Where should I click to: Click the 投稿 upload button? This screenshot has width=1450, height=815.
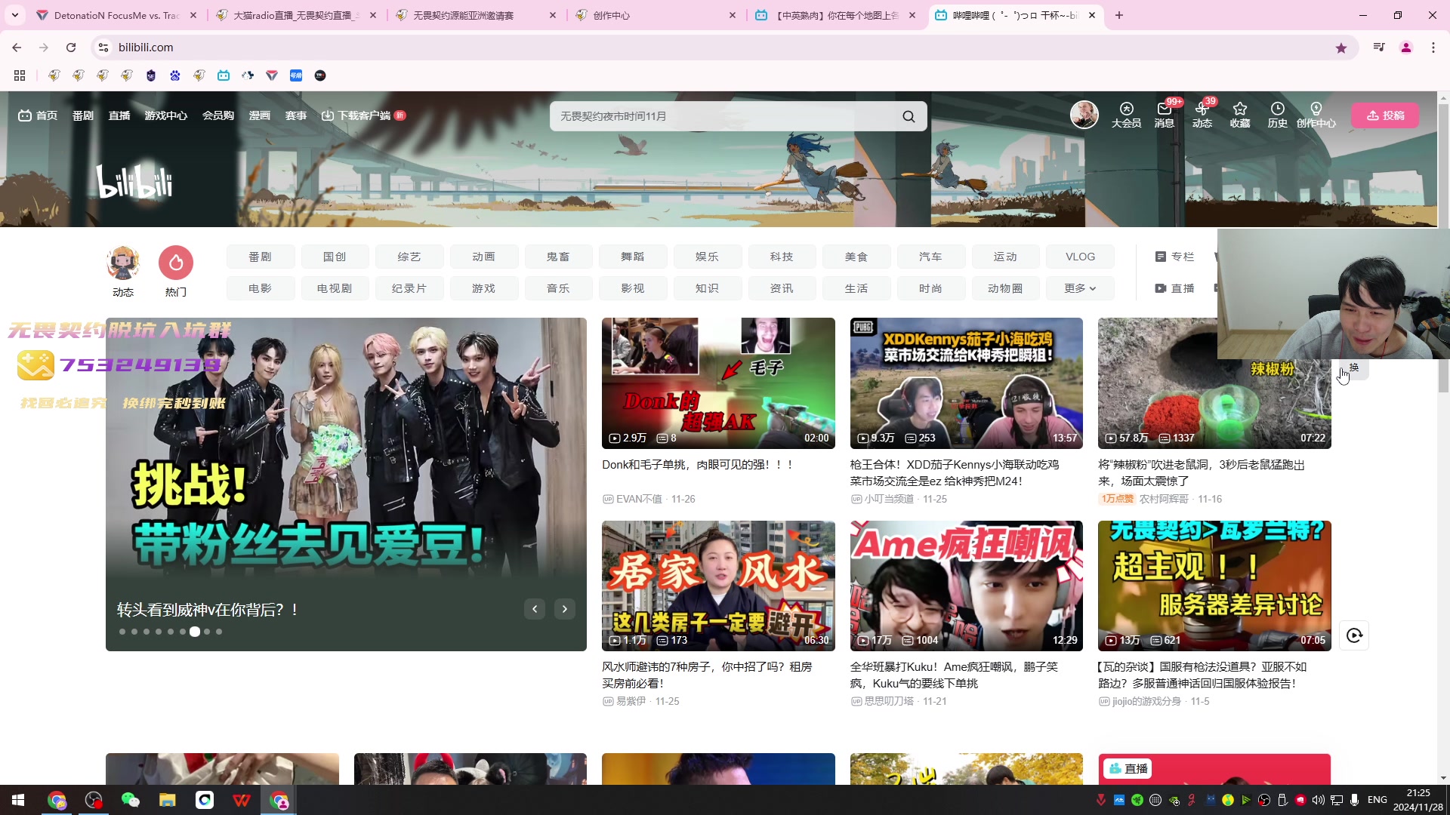[1385, 115]
